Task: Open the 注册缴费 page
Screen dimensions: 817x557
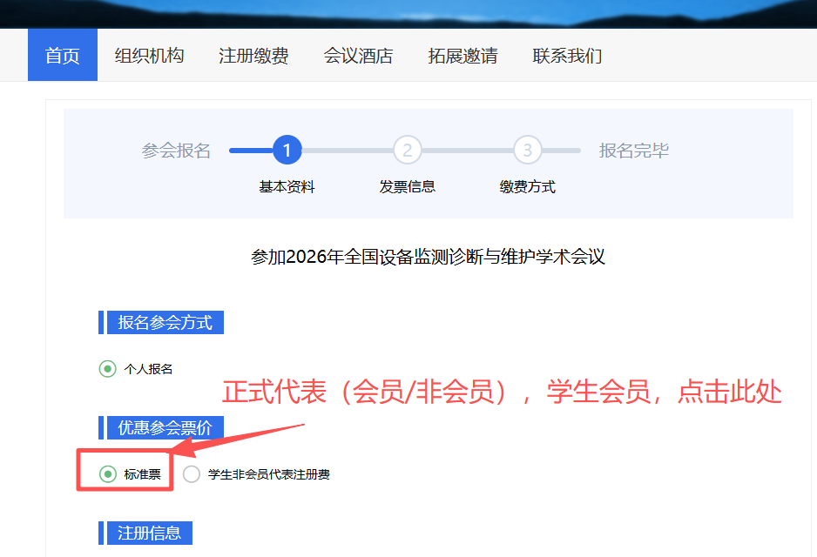Action: coord(253,56)
